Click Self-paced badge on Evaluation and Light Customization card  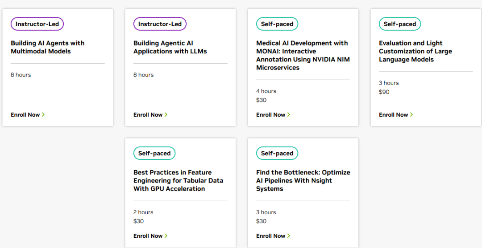399,24
